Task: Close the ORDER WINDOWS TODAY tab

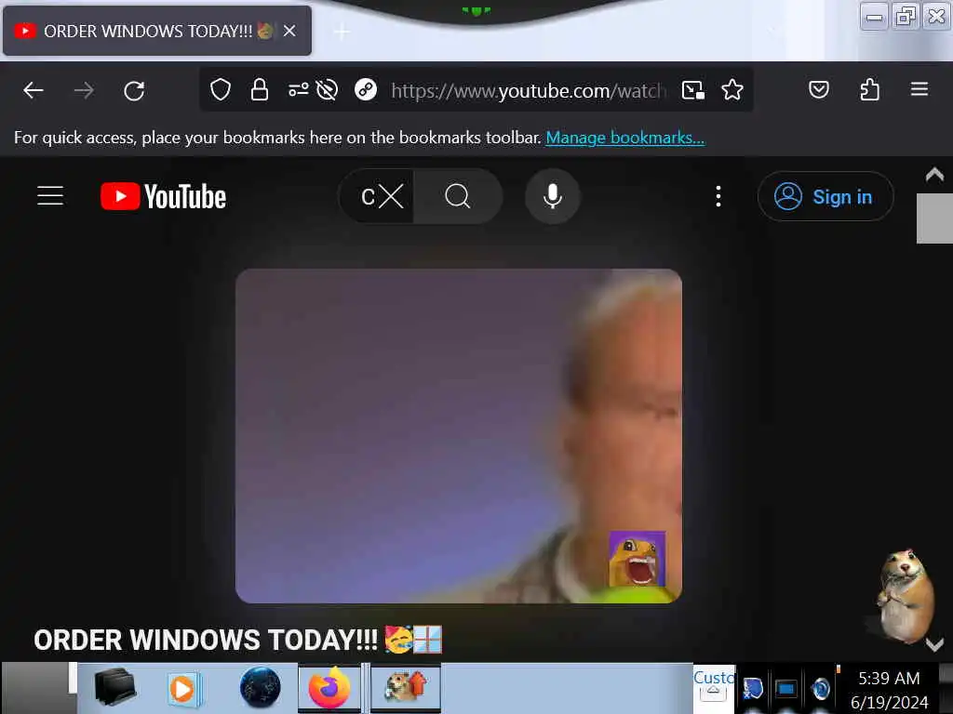Action: 290,31
